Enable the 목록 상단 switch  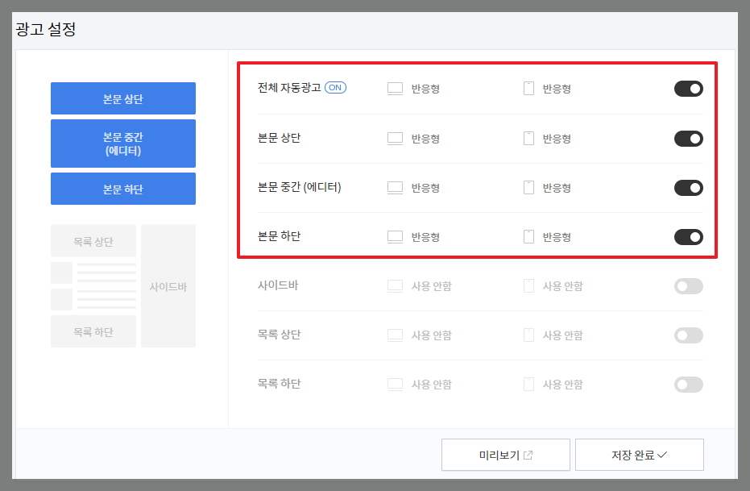[688, 335]
